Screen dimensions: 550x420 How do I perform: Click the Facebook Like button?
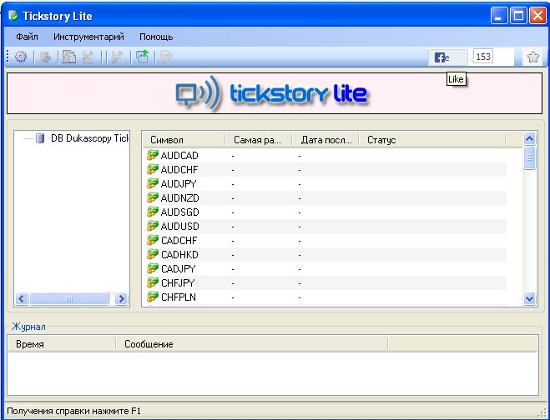click(447, 57)
